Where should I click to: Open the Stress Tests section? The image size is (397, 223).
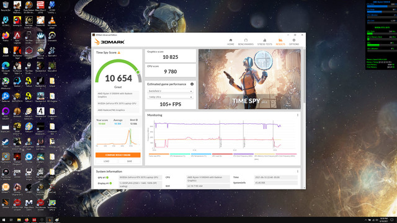coord(265,42)
